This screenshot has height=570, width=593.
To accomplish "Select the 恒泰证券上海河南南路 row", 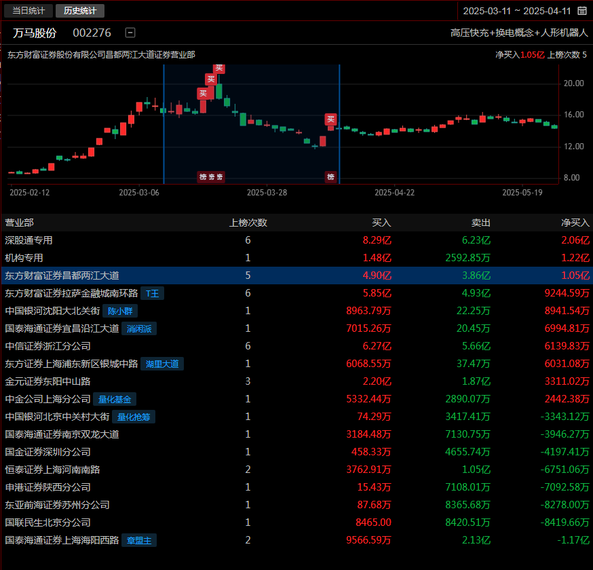I will pos(296,470).
